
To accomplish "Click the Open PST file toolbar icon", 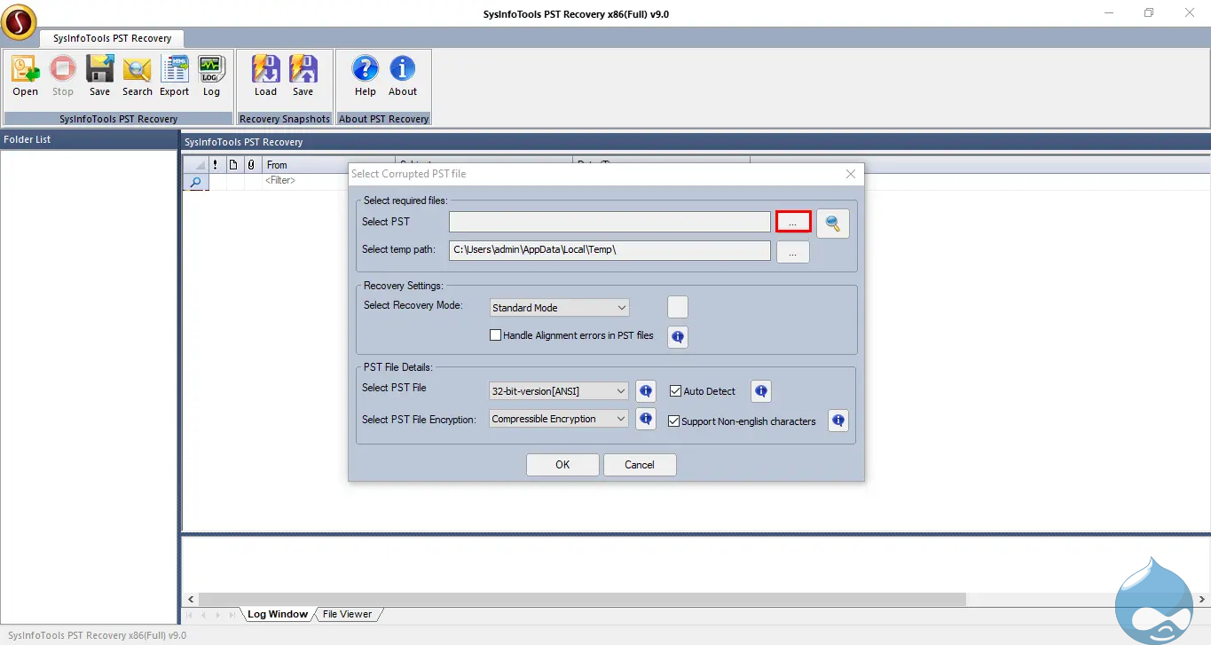I will (x=25, y=76).
